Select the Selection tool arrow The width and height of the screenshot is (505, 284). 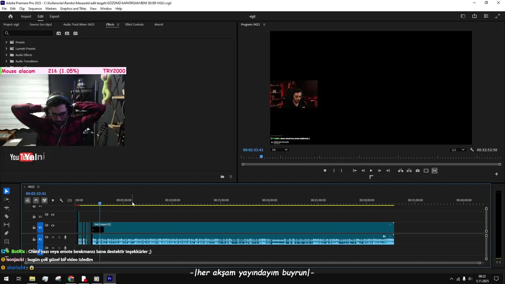[7, 191]
